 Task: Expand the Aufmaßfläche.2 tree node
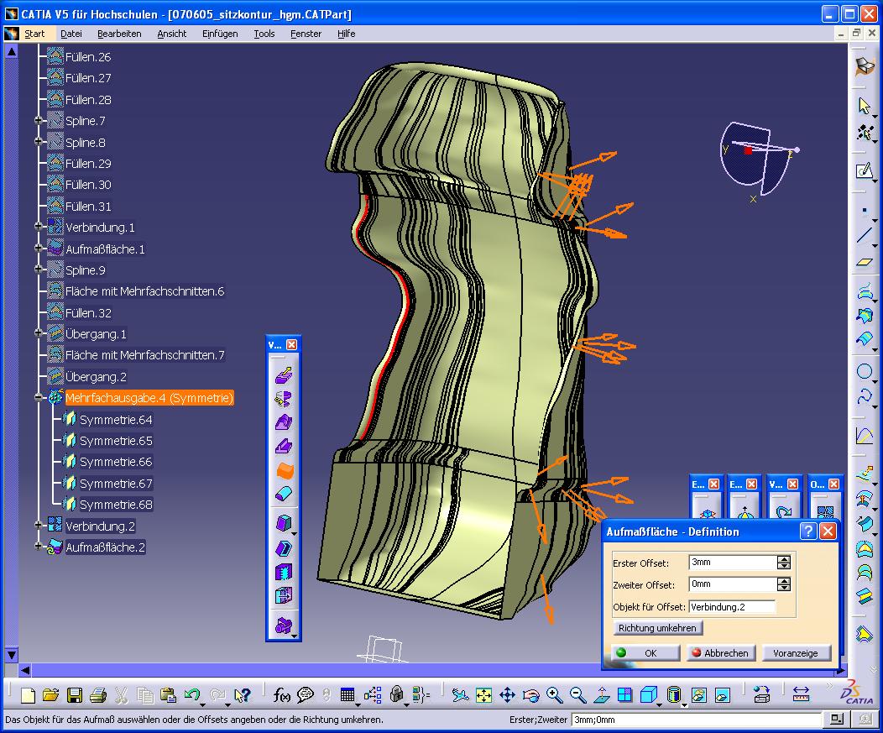click(x=39, y=547)
